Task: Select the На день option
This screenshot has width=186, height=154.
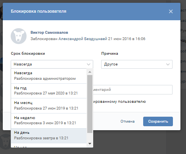Action: [49, 136]
